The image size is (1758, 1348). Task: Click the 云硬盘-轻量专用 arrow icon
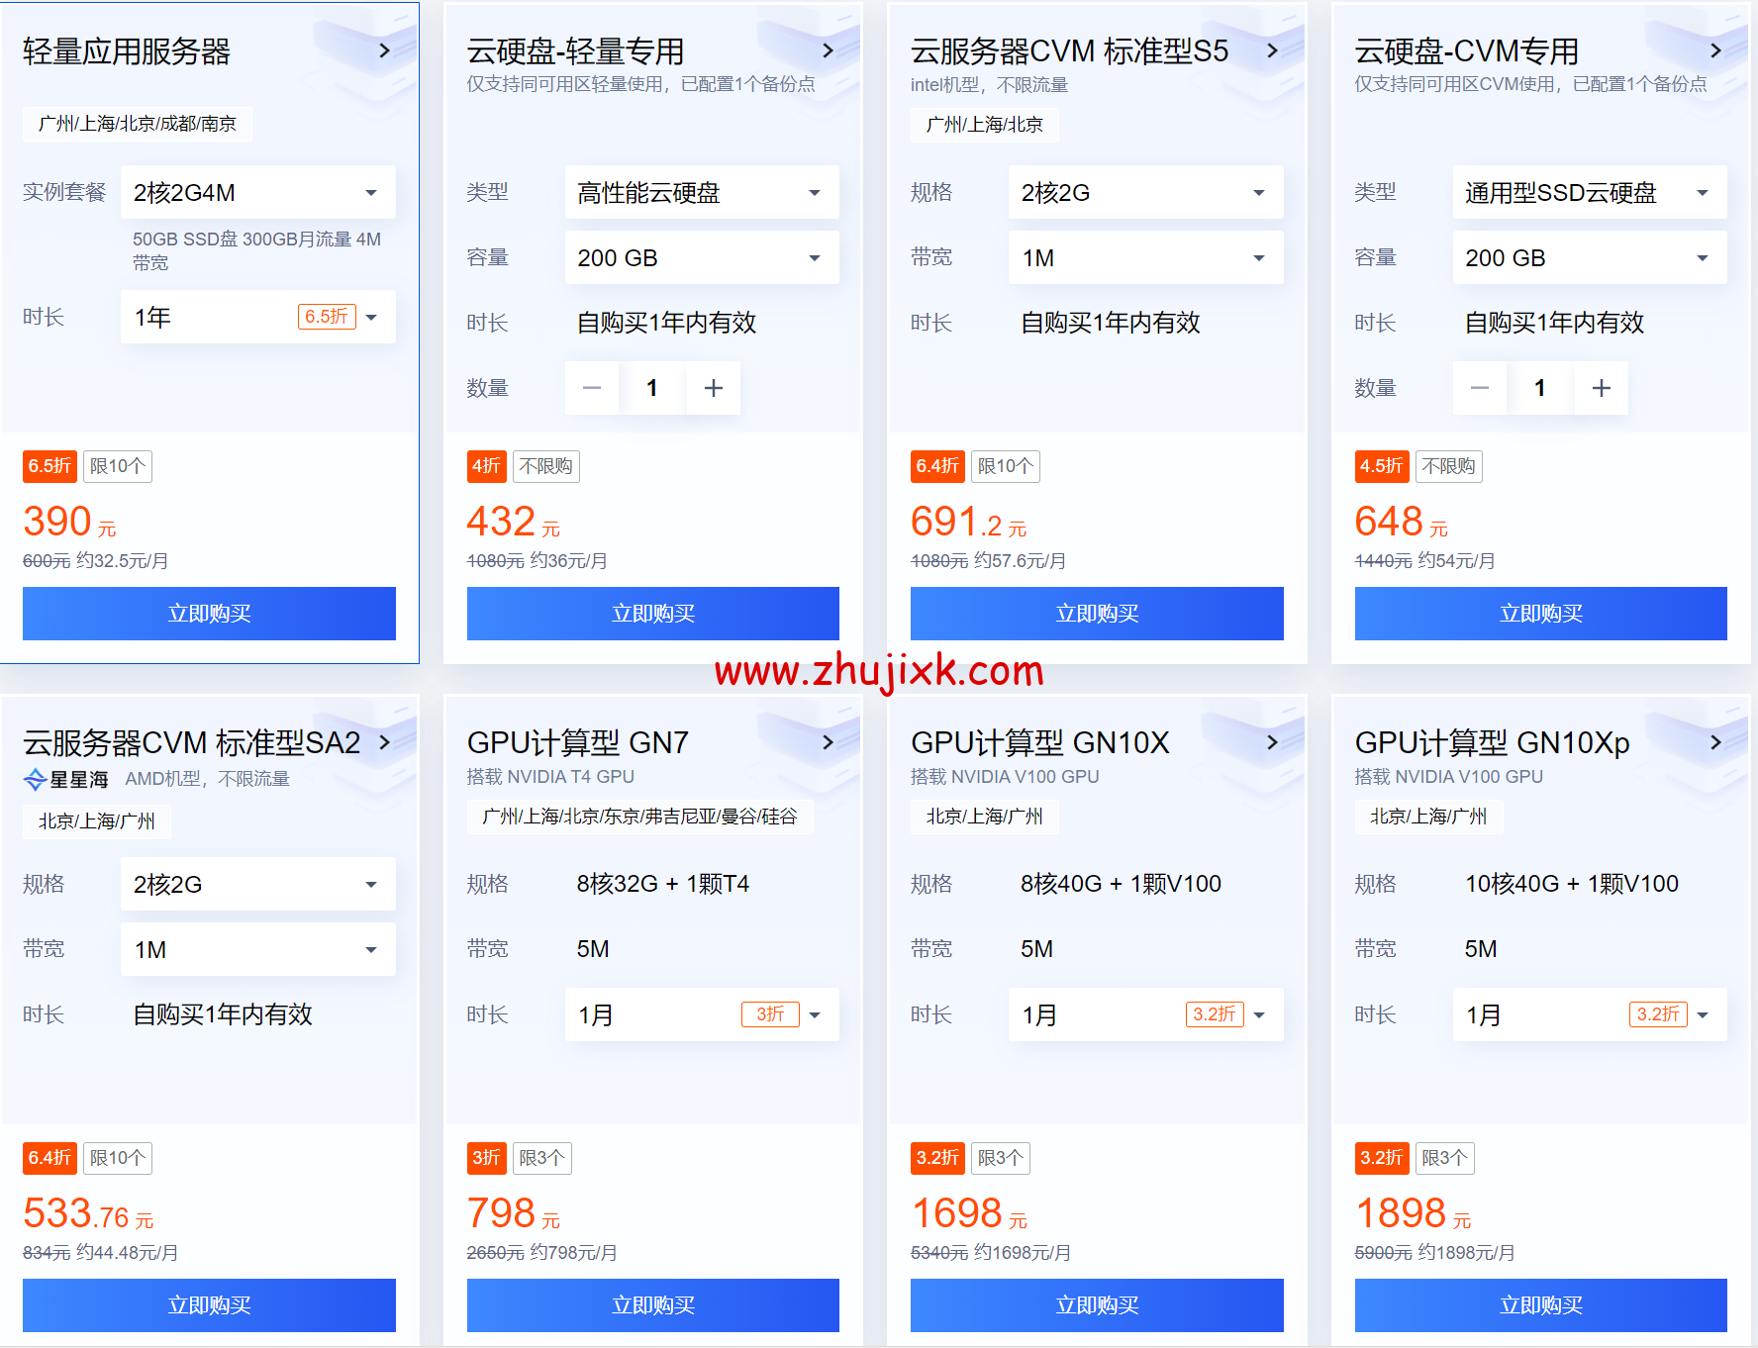tap(830, 50)
